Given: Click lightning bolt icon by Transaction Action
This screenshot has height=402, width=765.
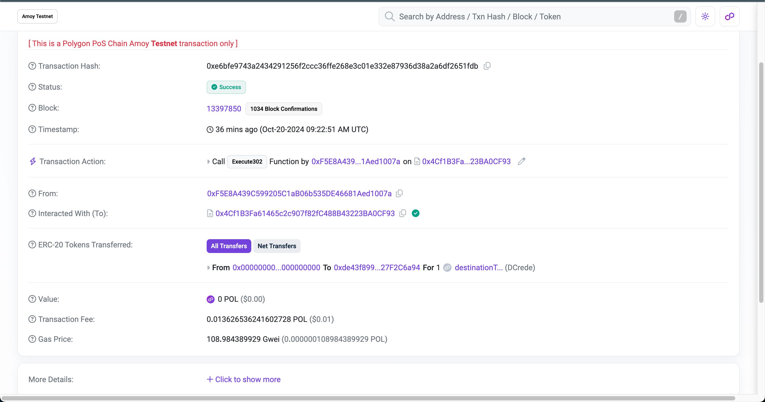Looking at the screenshot, I should (33, 161).
